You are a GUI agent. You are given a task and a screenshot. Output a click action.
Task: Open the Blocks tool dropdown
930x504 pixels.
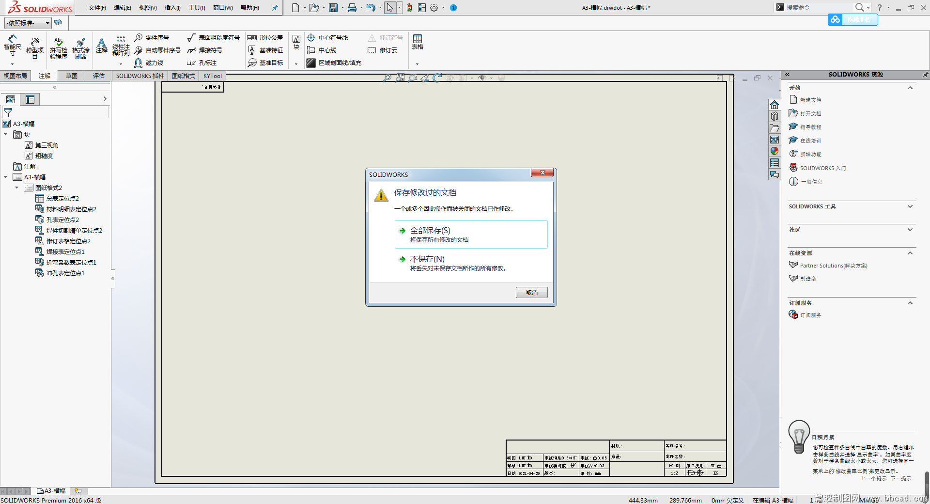[296, 64]
